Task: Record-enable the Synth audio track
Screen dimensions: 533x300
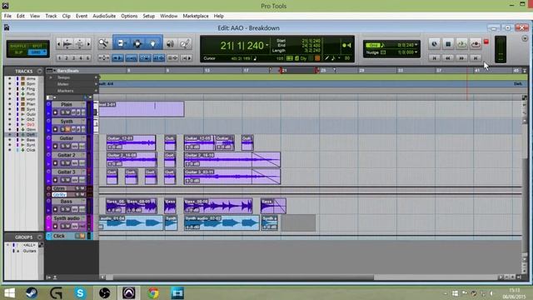Action: point(56,226)
